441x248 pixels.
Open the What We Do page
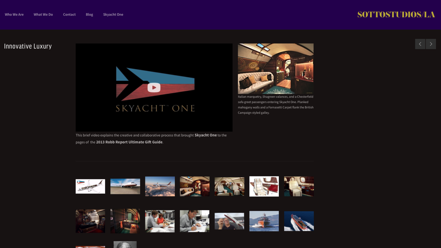tap(43, 14)
